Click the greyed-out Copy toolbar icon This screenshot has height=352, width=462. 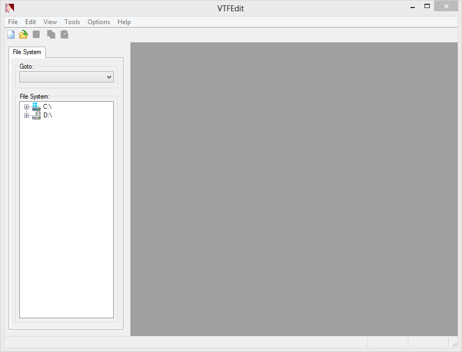pos(51,34)
